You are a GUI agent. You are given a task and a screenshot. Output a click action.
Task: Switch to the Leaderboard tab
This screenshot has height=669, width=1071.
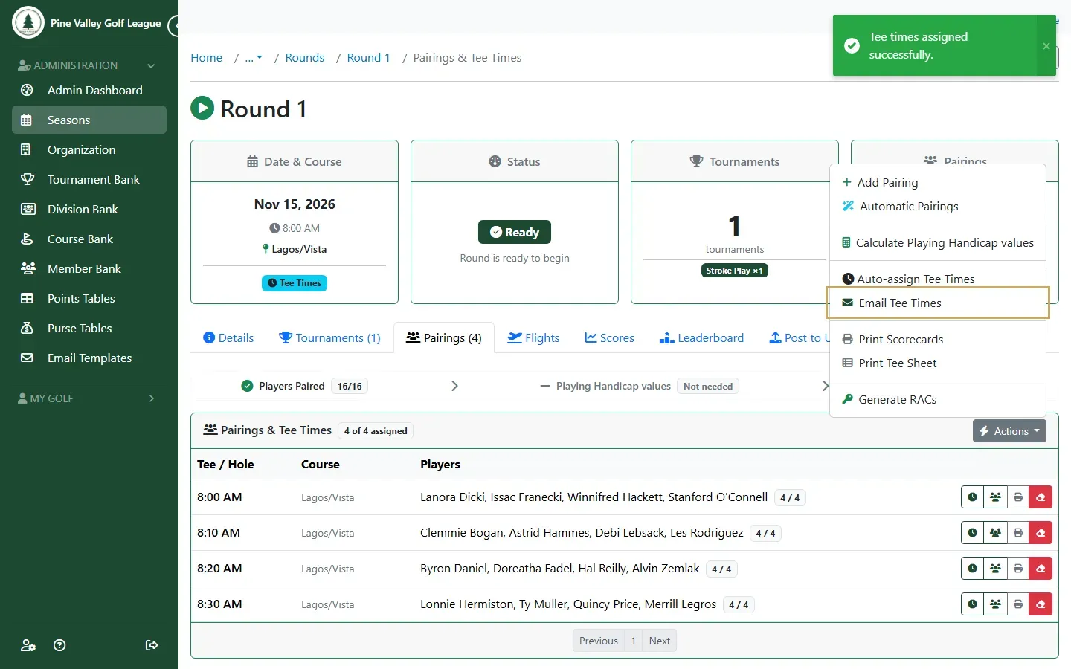(x=701, y=338)
